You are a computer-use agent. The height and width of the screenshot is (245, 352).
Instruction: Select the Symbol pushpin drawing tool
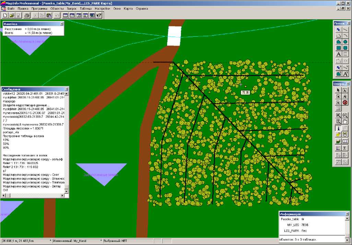[x=339, y=29]
